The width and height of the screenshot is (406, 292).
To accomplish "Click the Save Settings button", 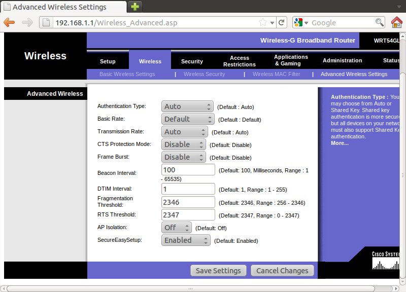I will point(218,271).
